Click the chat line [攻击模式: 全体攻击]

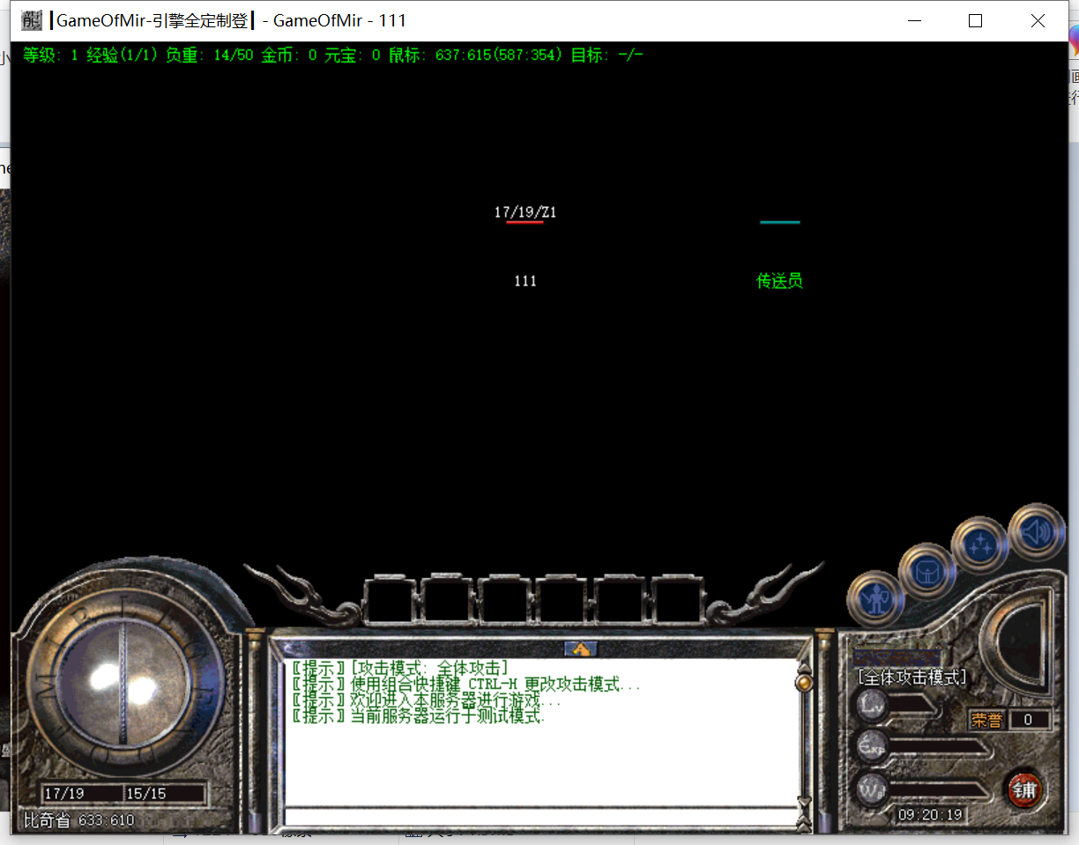pyautogui.click(x=400, y=669)
